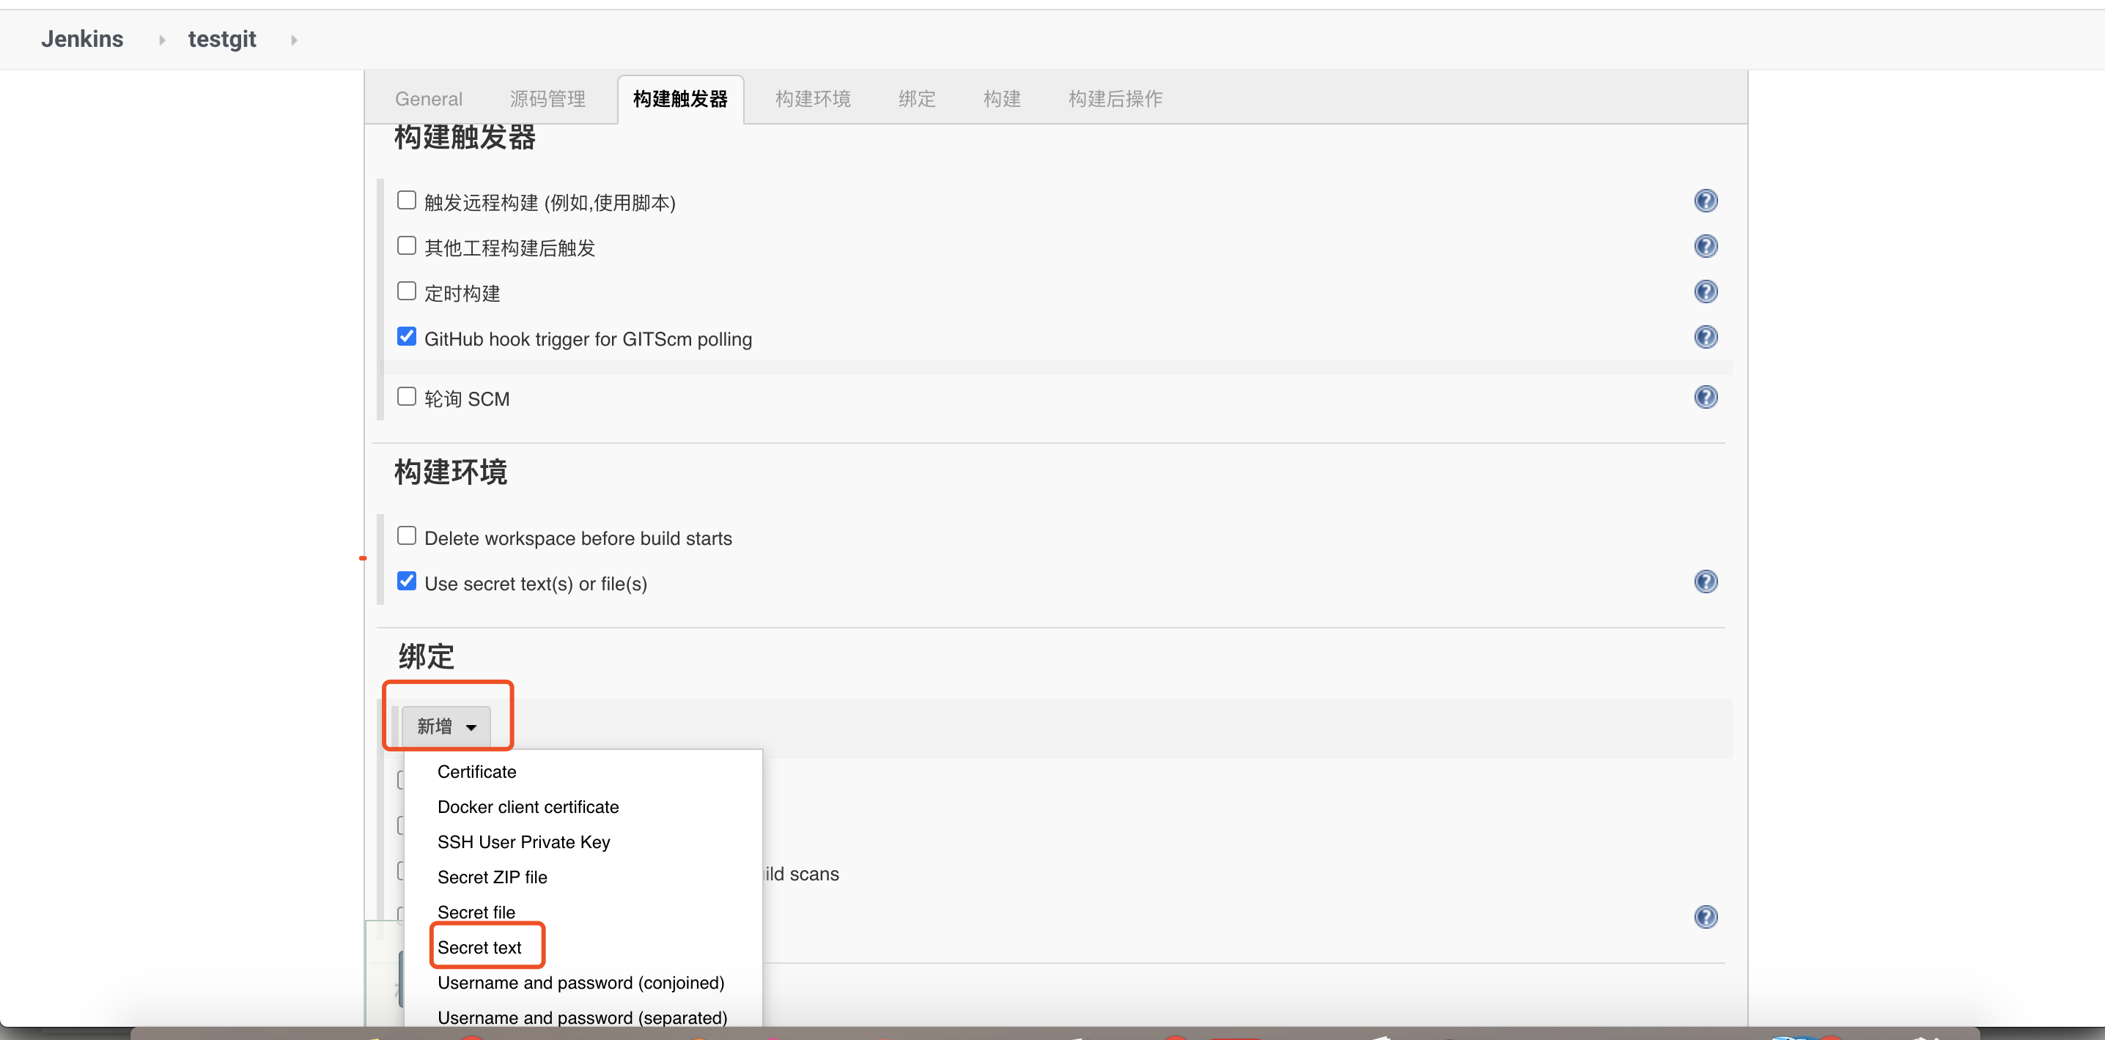Open help for build after other projects

pyautogui.click(x=1706, y=247)
